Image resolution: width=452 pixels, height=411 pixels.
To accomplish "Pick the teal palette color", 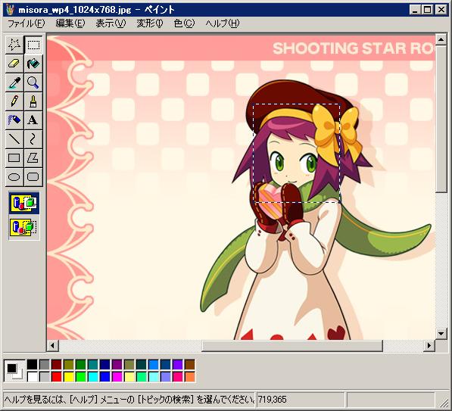I will tap(93, 364).
